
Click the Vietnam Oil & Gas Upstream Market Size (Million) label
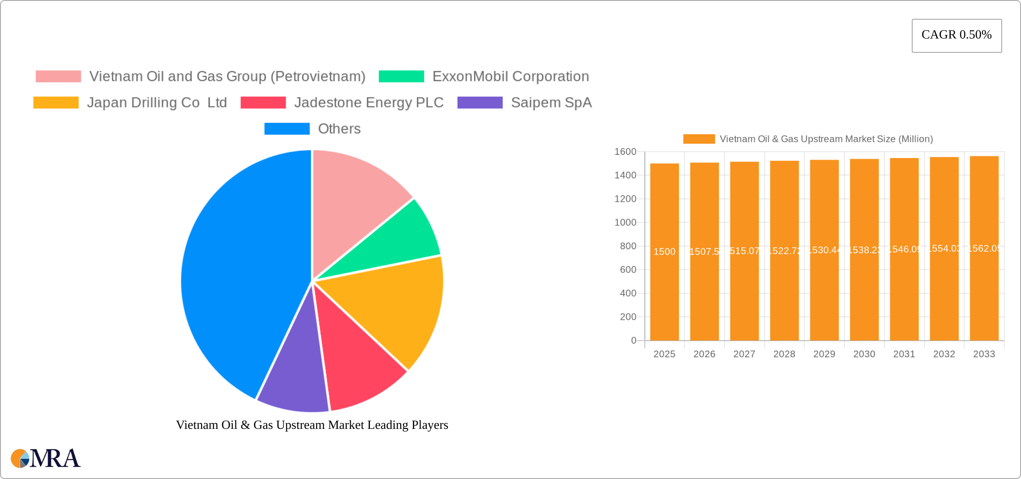click(826, 139)
